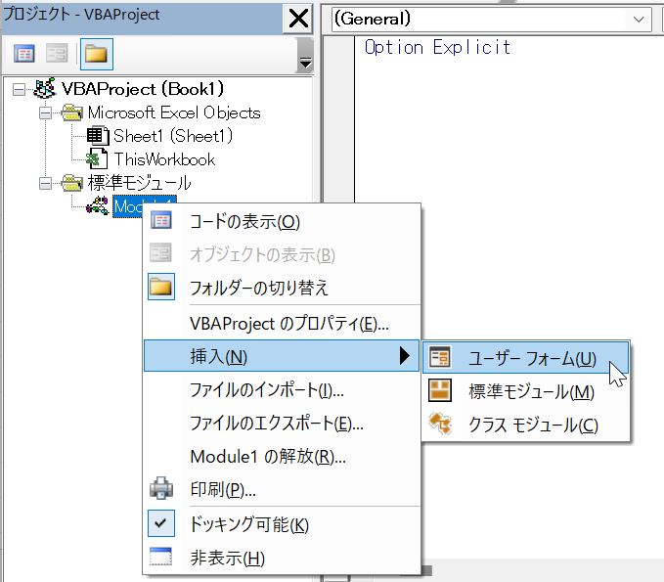Screen dimensions: 664x582
Task: Insert ユーザー フォーム(U)
Action: click(525, 358)
